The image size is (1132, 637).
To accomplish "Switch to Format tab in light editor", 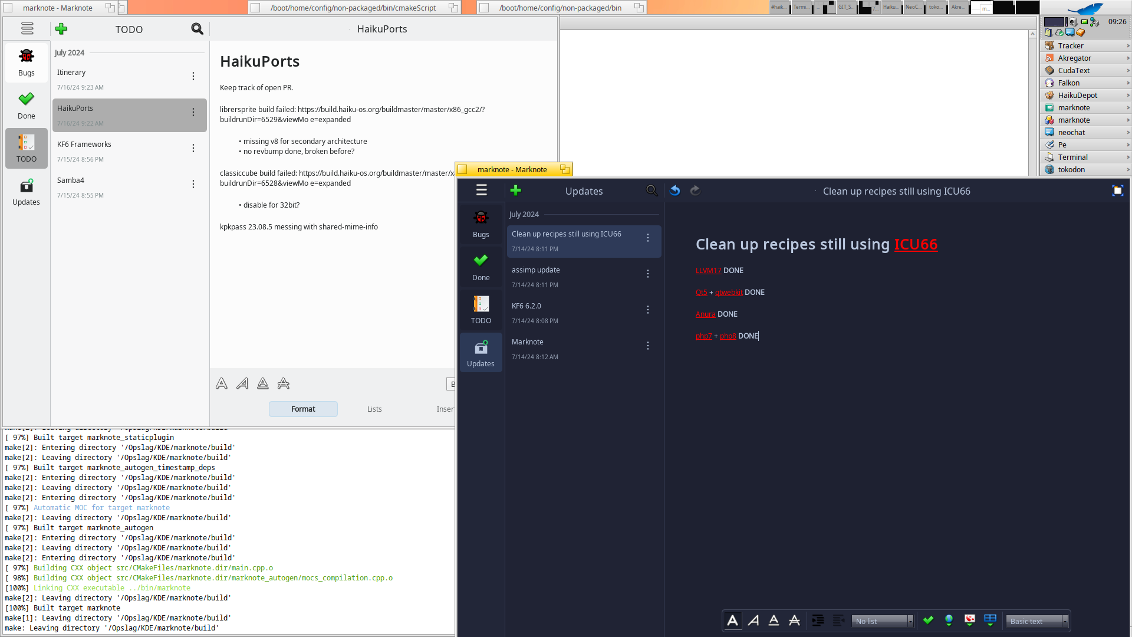I will click(303, 409).
